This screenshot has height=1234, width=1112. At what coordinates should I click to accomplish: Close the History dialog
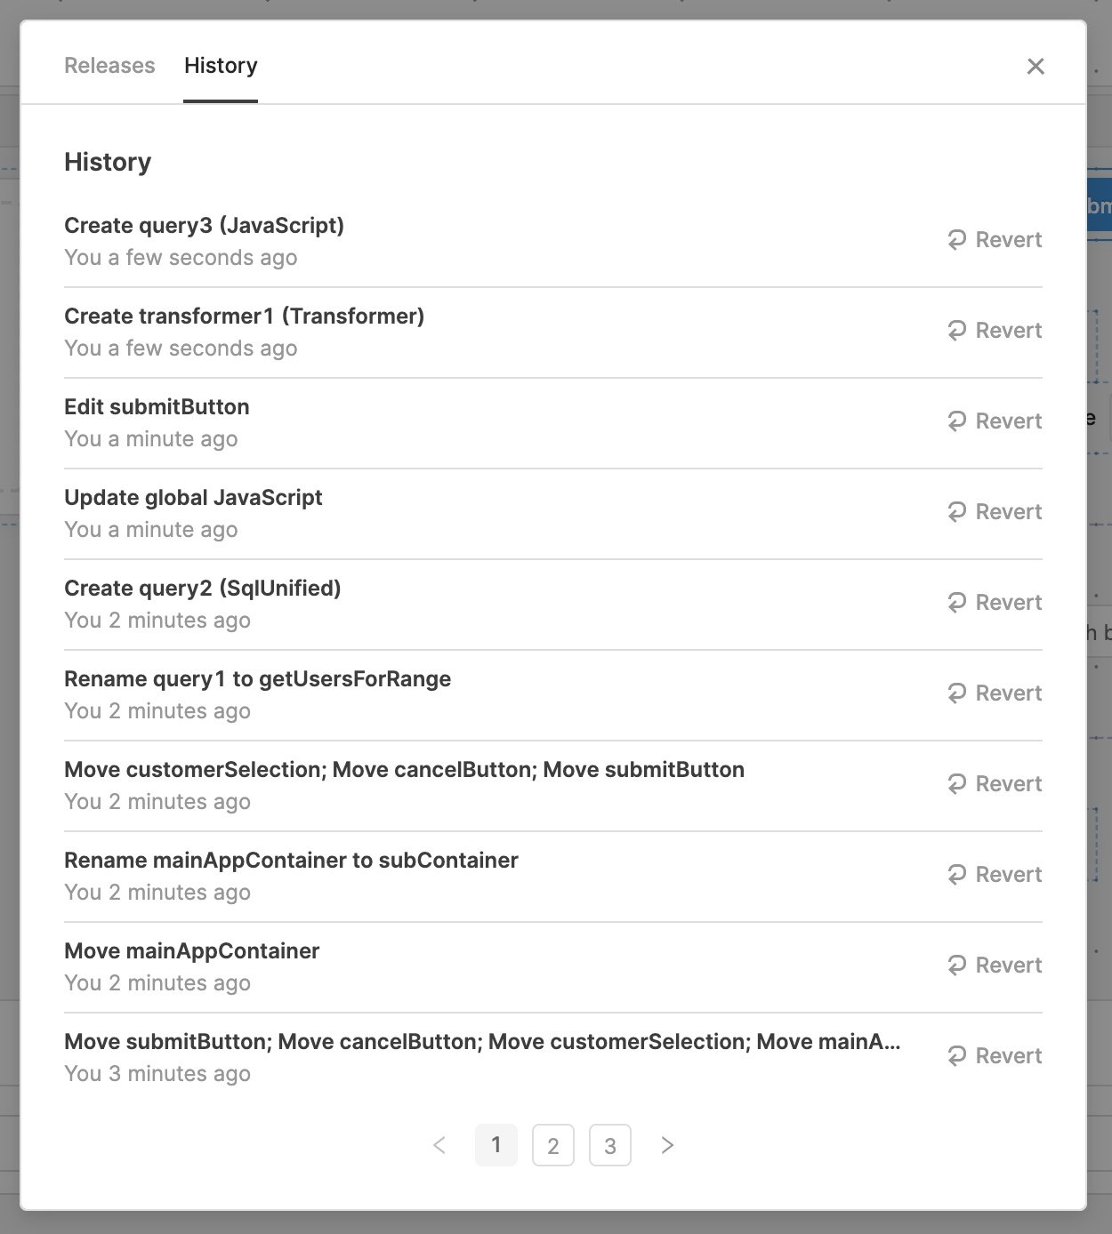coord(1035,67)
